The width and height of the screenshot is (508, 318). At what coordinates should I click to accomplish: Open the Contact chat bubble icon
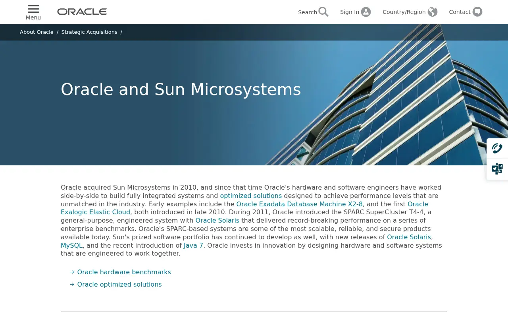(x=477, y=12)
